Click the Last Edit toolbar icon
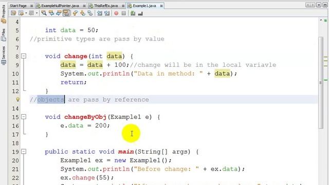The width and height of the screenshot is (329, 185). point(13,13)
